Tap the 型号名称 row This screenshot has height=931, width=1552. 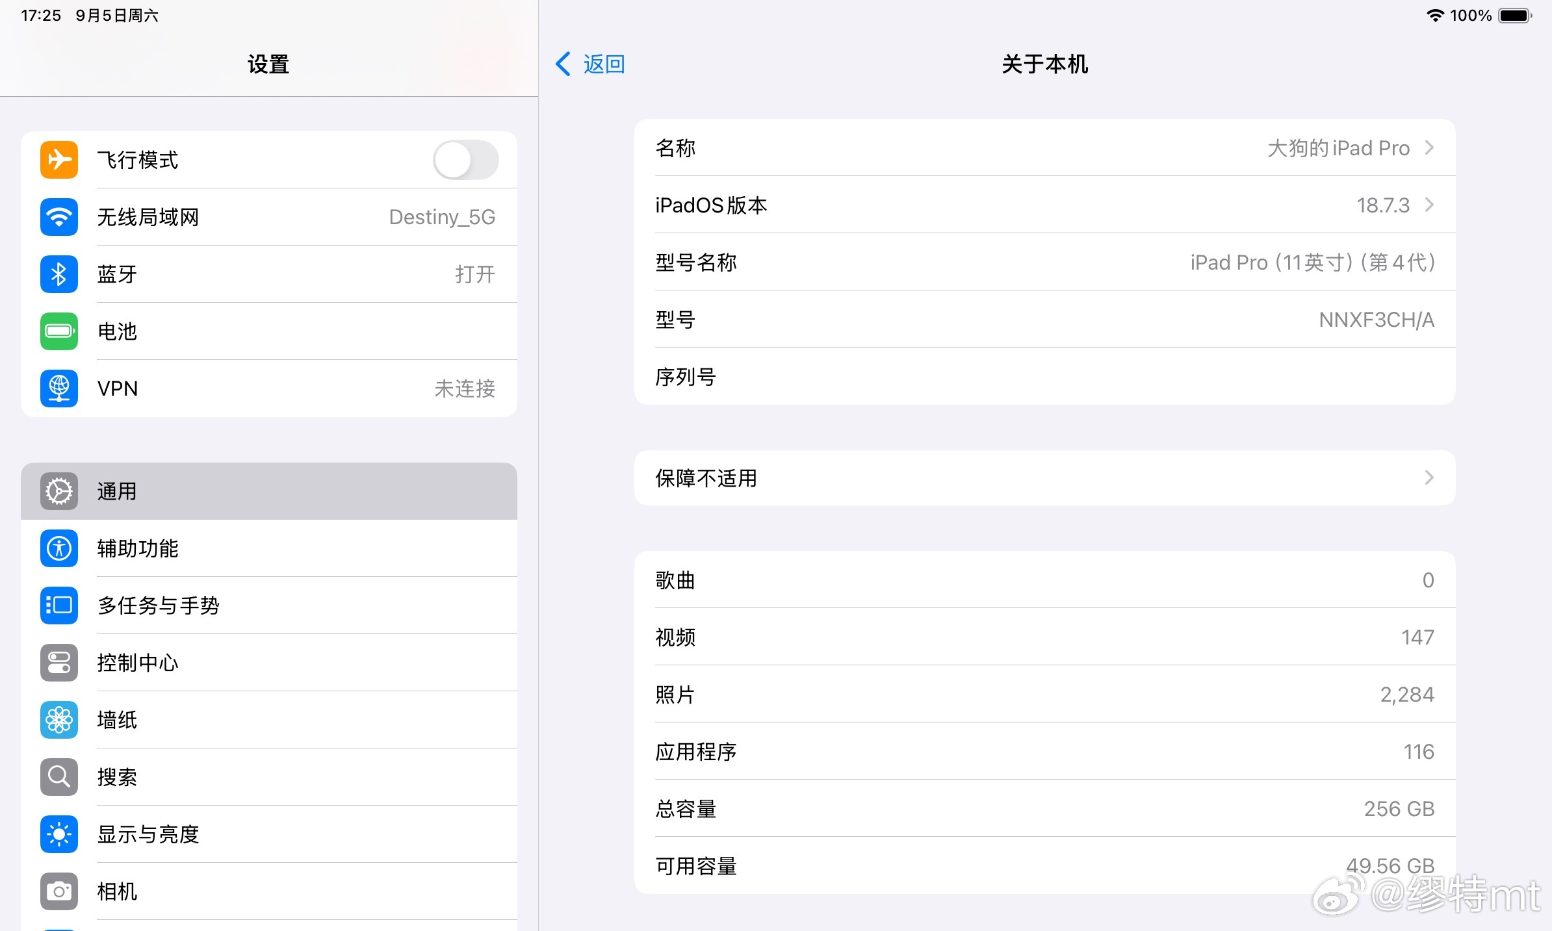1044,262
